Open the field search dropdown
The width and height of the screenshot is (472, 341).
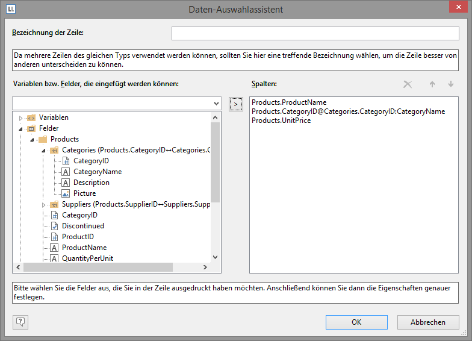217,104
